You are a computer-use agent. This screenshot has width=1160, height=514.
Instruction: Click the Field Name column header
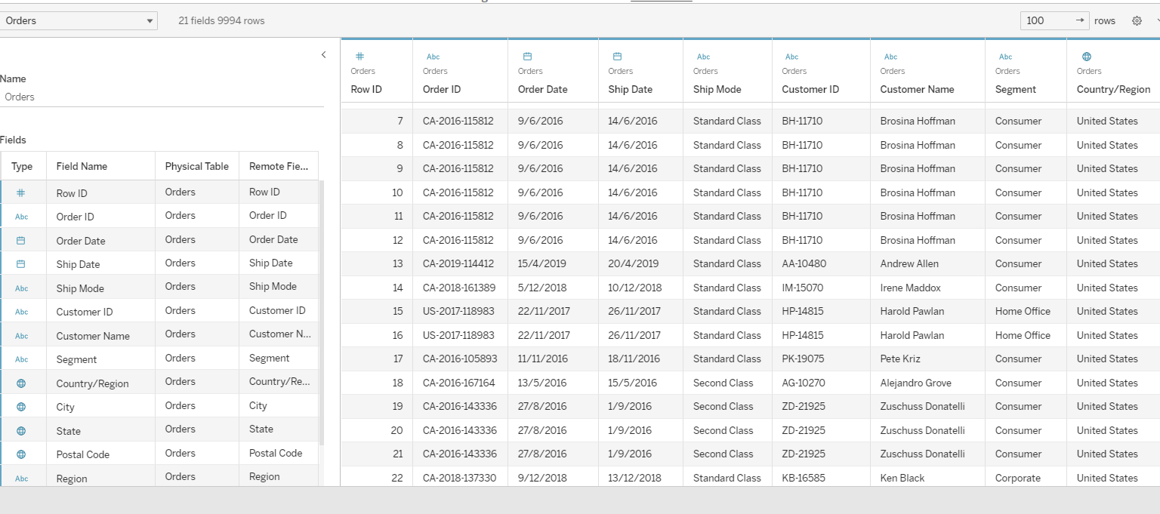(82, 166)
